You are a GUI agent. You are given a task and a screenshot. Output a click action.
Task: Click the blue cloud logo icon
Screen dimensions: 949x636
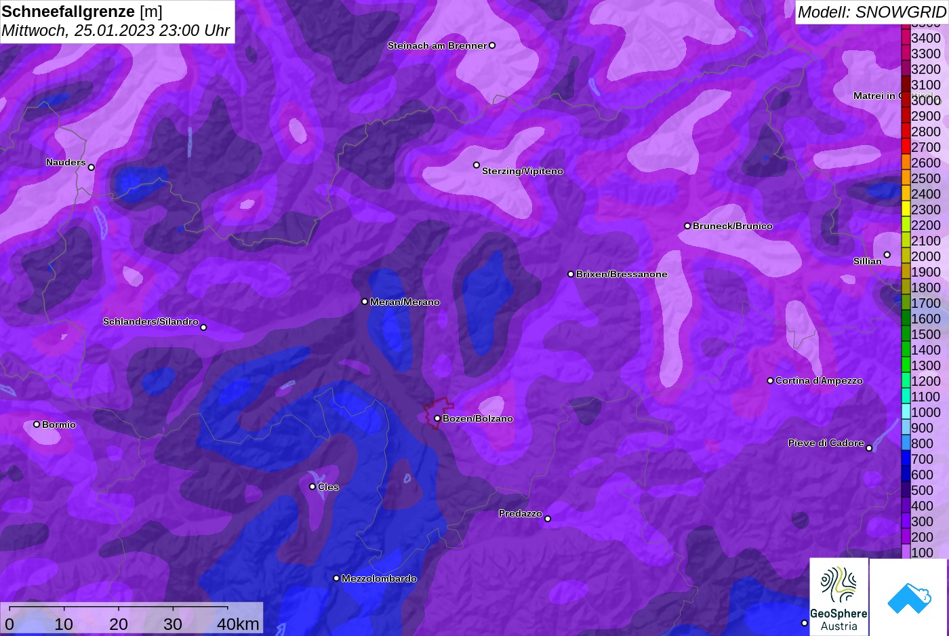pos(909,597)
